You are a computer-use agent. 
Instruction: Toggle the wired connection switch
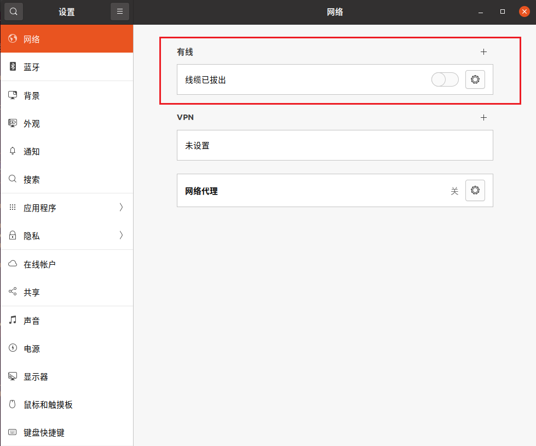click(445, 79)
